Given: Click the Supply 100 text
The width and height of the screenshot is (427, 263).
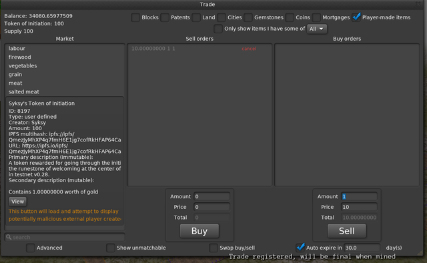Looking at the screenshot, I should pos(19,31).
